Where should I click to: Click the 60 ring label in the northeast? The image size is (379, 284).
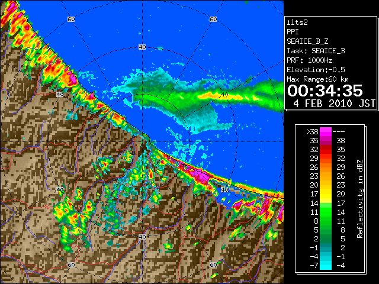[213, 19]
